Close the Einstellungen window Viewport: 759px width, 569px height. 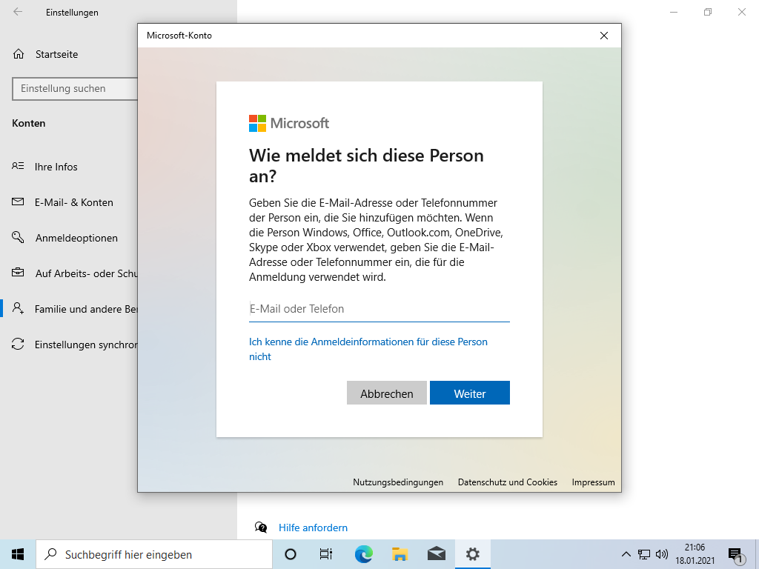click(x=741, y=12)
